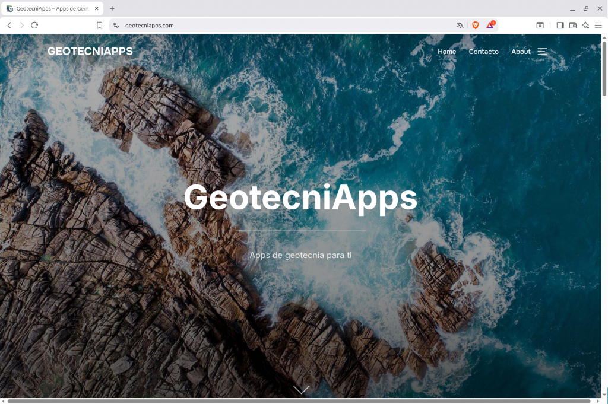
Task: Open a new browser tab
Action: 112,8
